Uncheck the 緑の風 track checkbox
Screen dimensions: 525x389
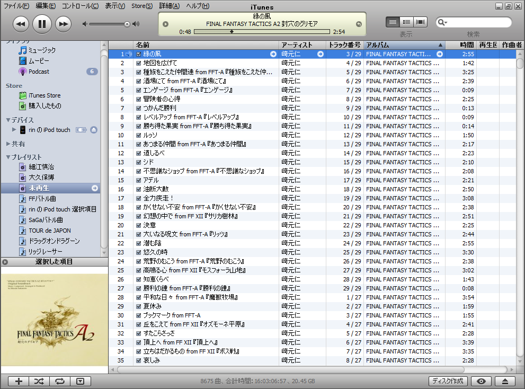coord(139,54)
